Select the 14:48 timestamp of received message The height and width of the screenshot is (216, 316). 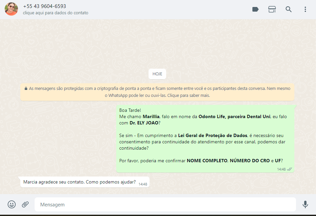click(143, 184)
